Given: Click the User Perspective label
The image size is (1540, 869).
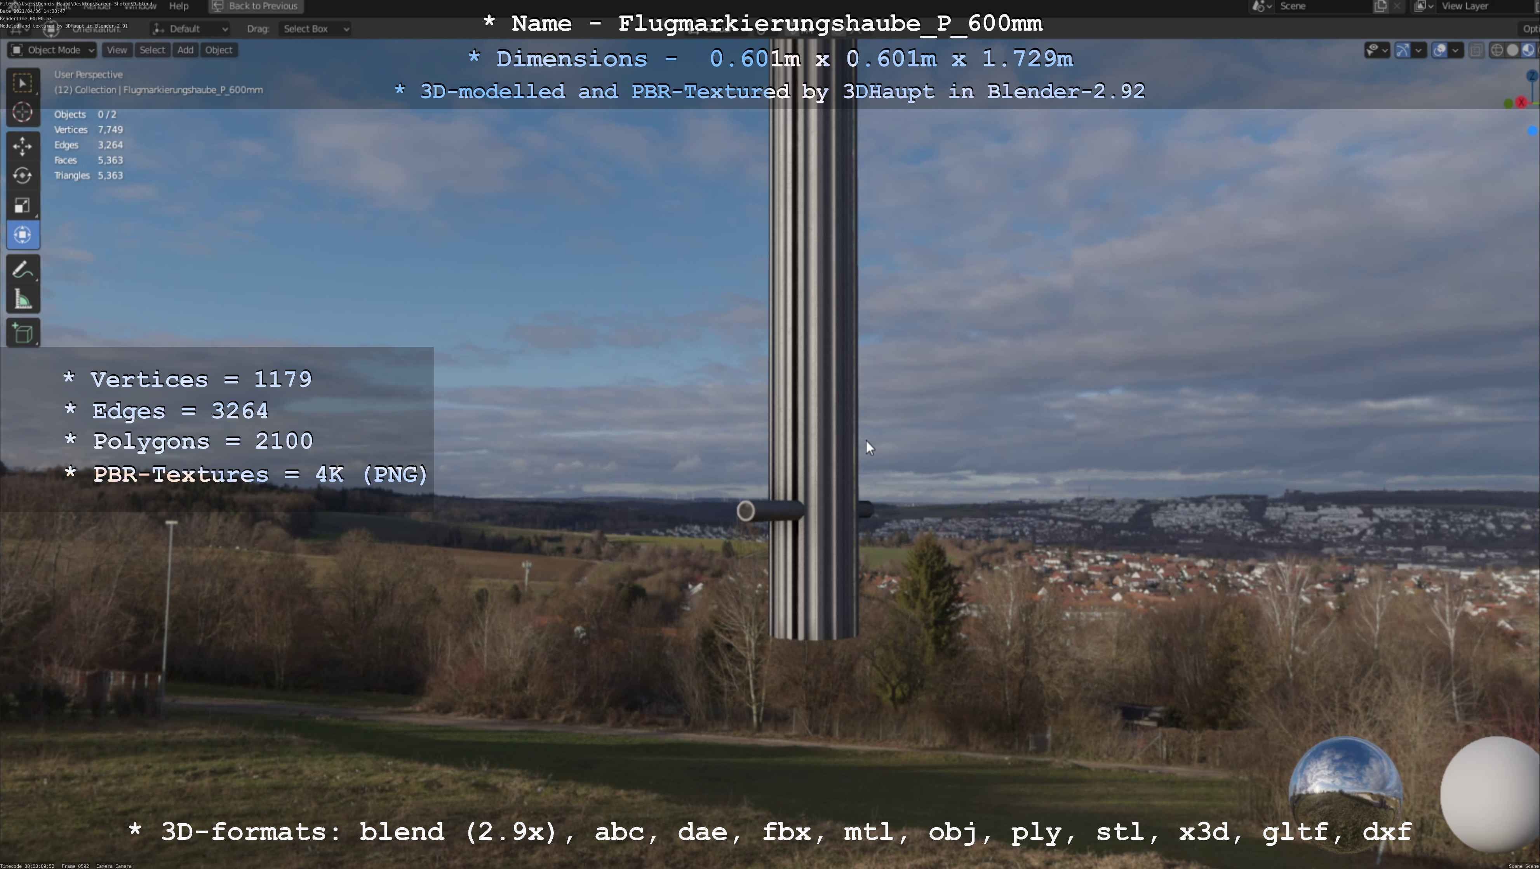Looking at the screenshot, I should pos(89,75).
